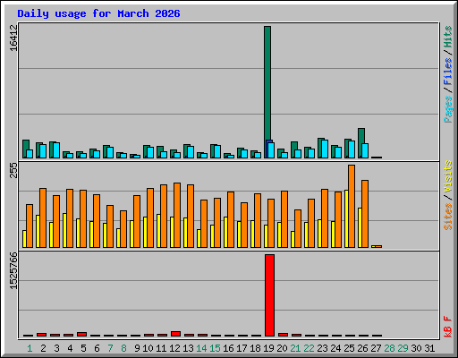The image size is (458, 358).
Task: Click the yellow sites bar for day 25
Action: point(346,218)
